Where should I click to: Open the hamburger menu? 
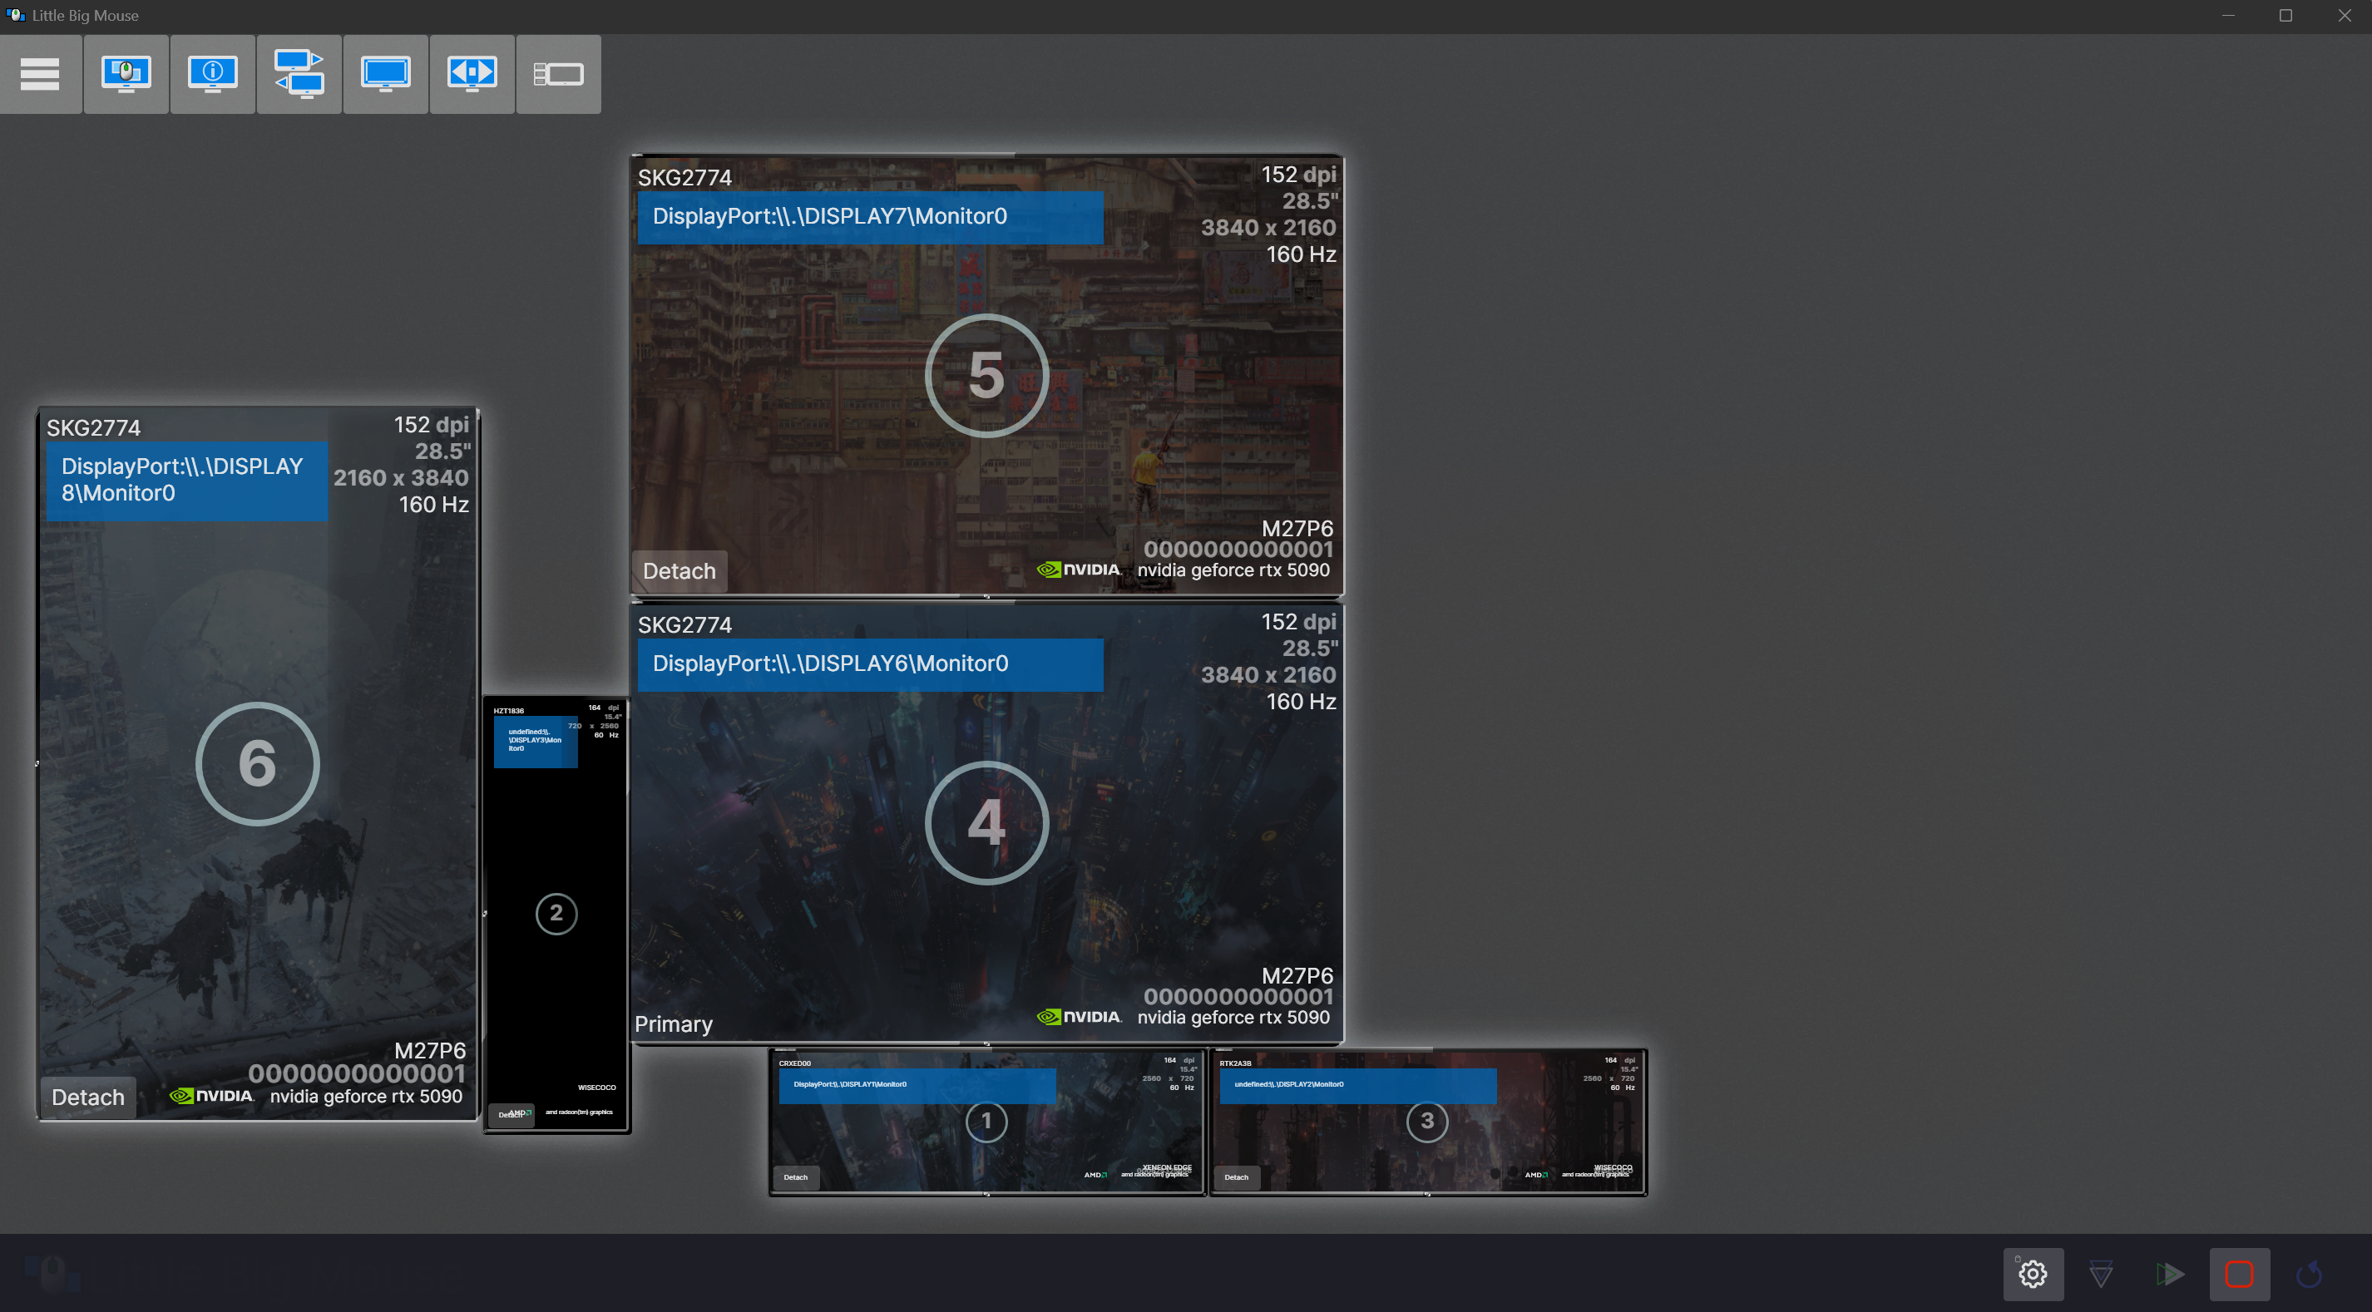click(x=40, y=75)
